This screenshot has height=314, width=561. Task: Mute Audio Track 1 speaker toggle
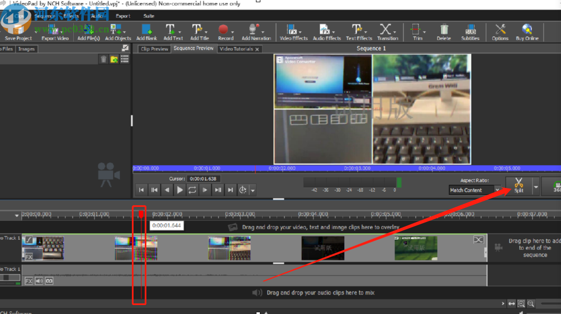pyautogui.click(x=39, y=281)
